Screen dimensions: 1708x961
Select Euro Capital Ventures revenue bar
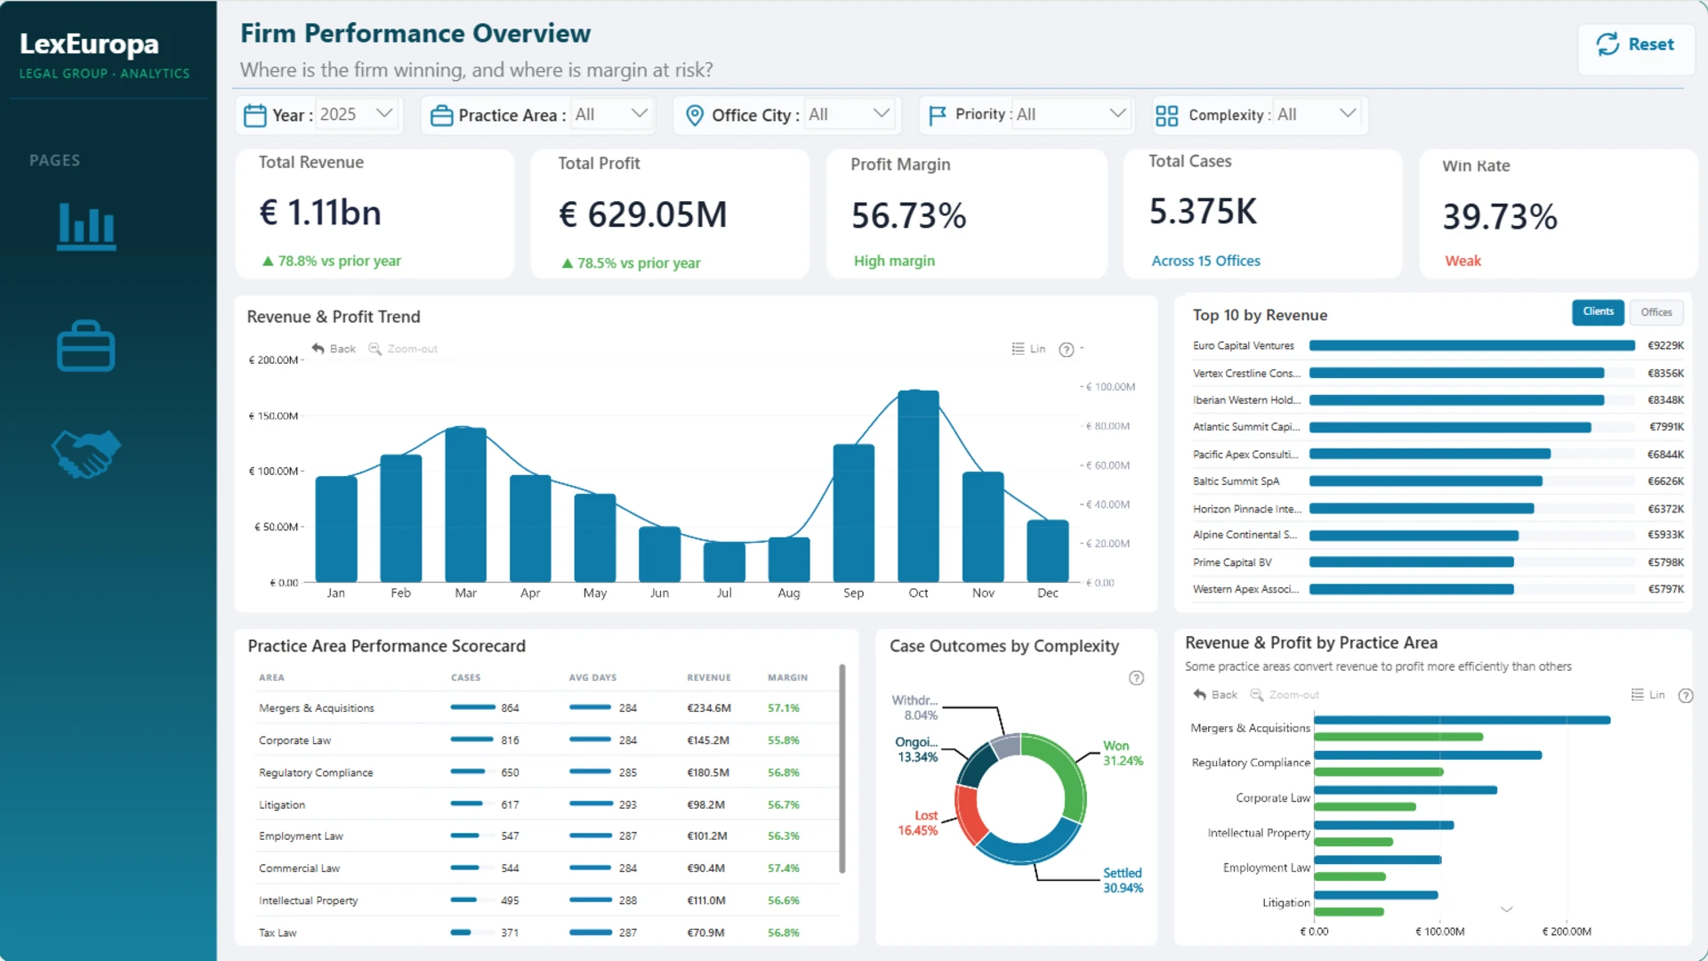(x=1471, y=346)
